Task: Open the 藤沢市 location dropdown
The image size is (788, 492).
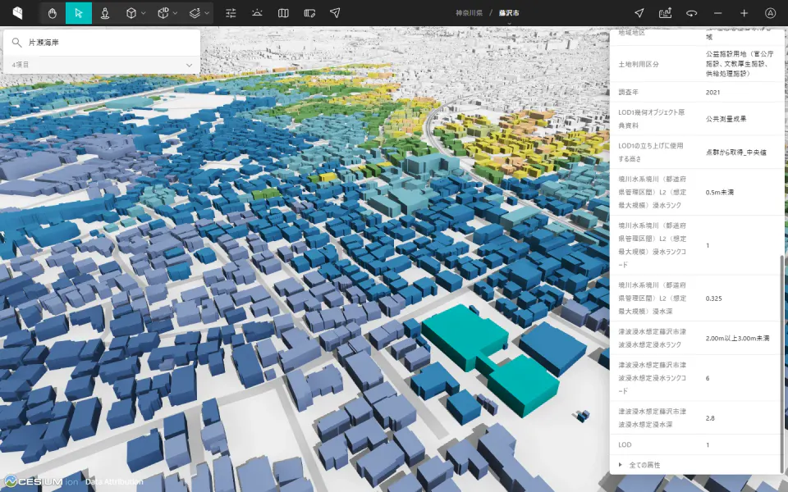Action: click(x=509, y=14)
